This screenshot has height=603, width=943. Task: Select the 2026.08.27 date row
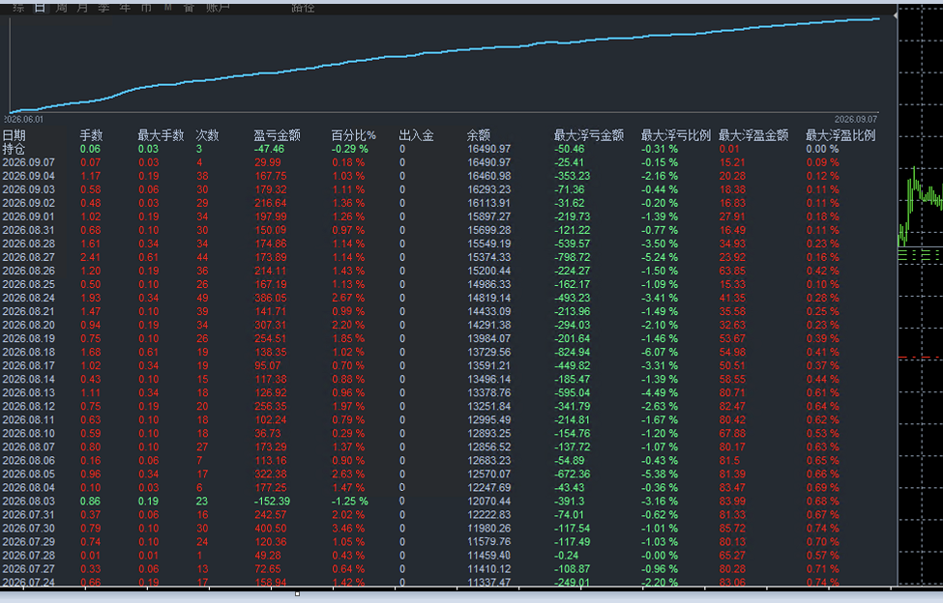pos(28,257)
